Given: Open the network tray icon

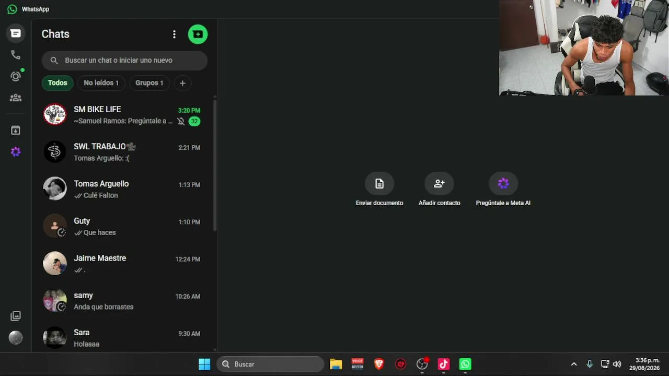Looking at the screenshot, I should tap(605, 364).
